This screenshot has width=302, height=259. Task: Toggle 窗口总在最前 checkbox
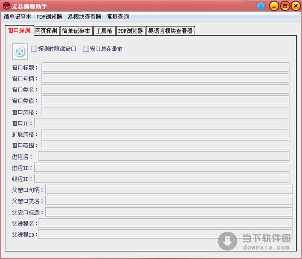pos(86,49)
